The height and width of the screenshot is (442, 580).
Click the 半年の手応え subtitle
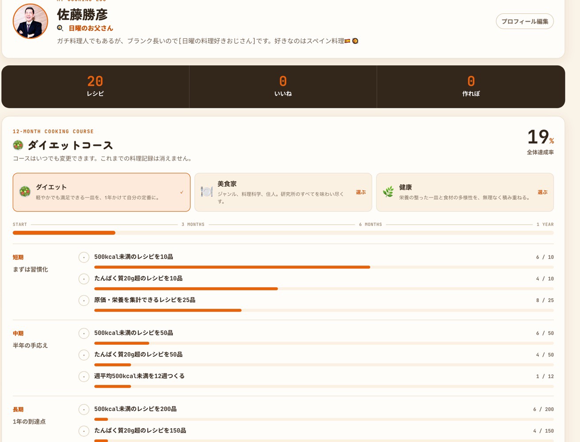[x=30, y=345]
